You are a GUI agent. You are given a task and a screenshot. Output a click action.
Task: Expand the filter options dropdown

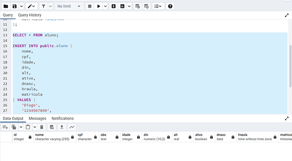50,6
